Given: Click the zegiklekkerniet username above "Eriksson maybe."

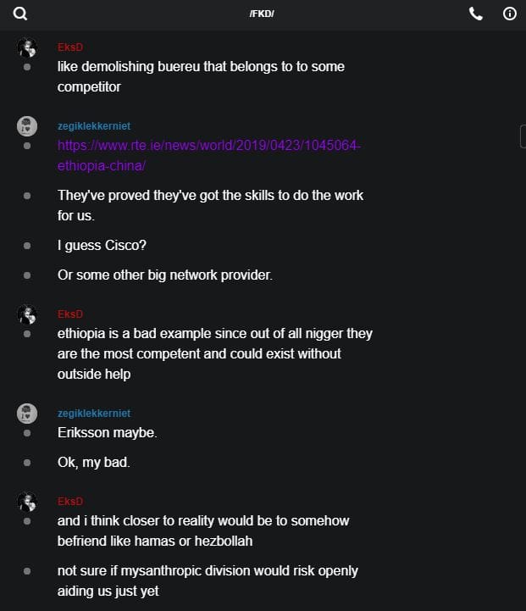Looking at the screenshot, I should click(94, 413).
